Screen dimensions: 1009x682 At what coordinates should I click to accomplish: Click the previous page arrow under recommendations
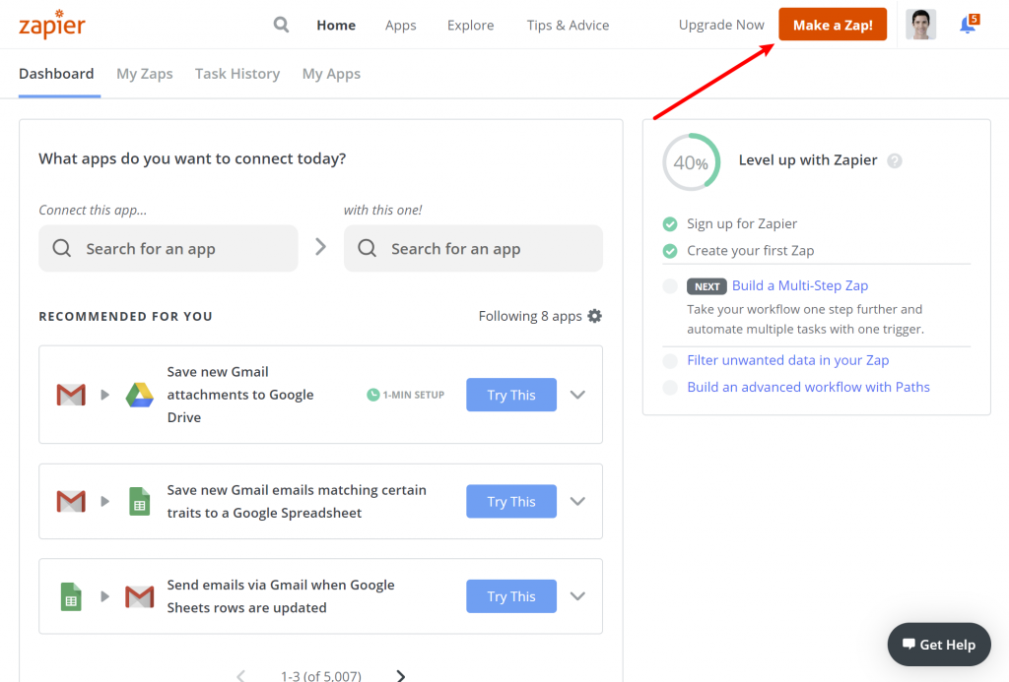(x=240, y=675)
